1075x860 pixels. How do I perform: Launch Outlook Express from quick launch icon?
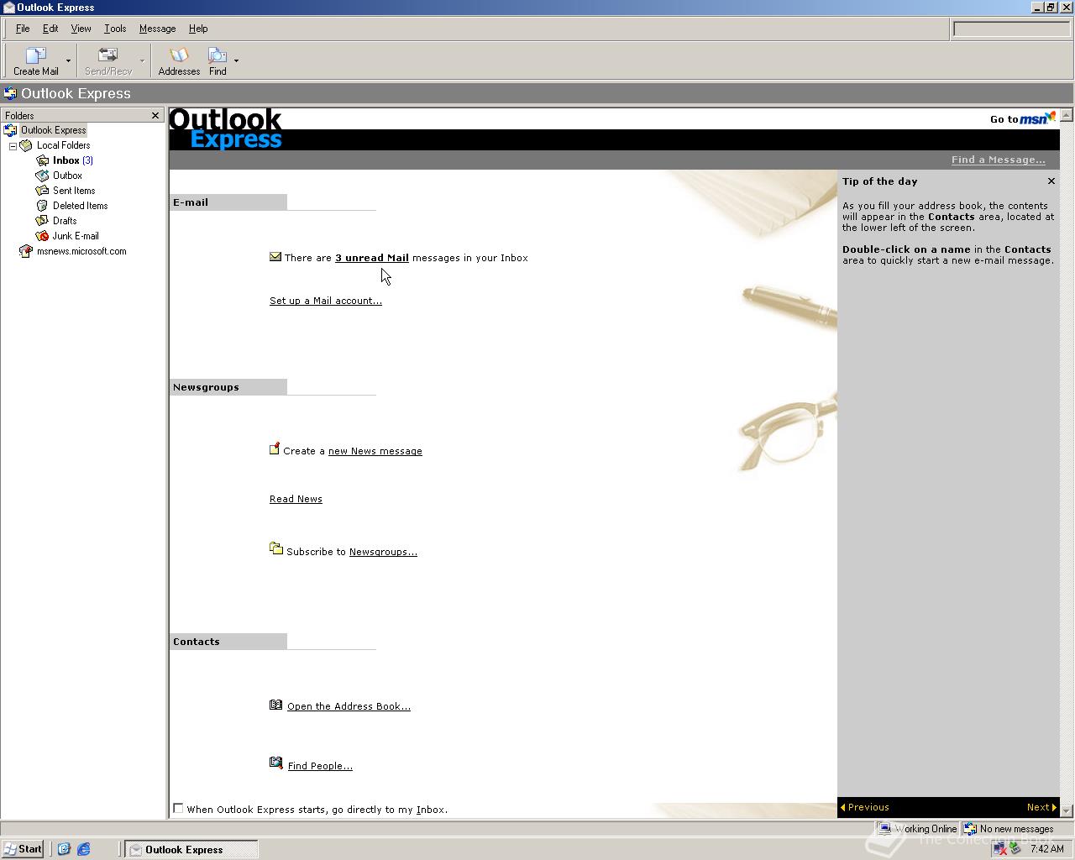(x=64, y=849)
